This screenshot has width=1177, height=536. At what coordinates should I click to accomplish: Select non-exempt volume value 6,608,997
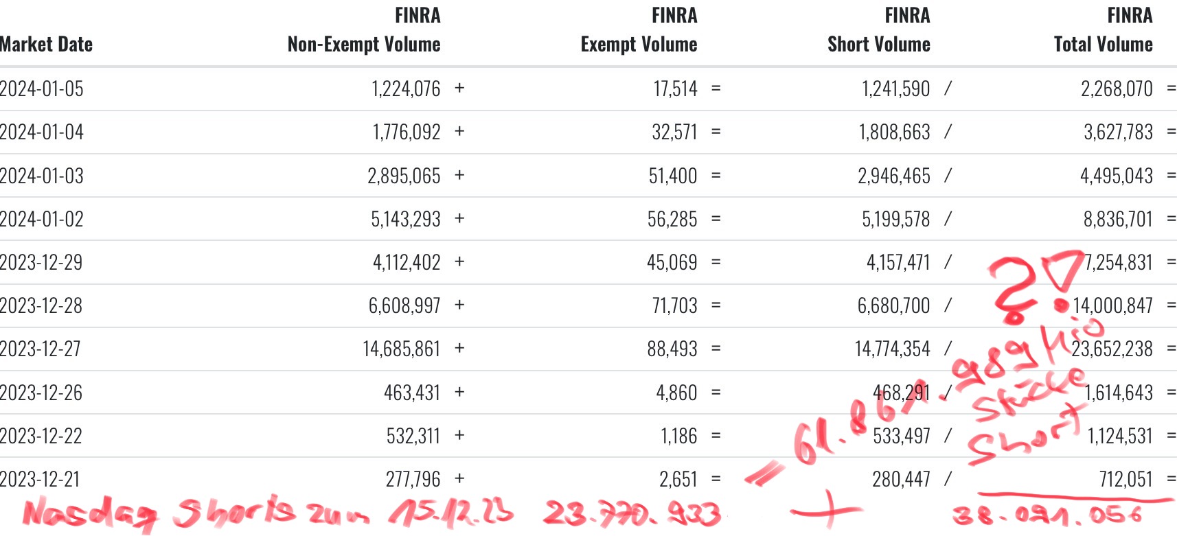click(404, 306)
